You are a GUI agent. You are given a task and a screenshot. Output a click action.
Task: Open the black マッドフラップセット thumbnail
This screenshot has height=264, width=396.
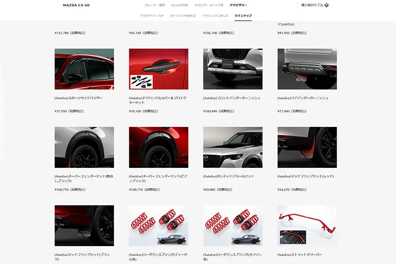[84, 225]
